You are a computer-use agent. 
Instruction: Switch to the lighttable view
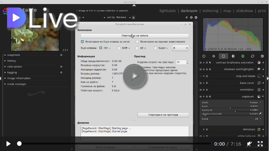tap(168, 11)
